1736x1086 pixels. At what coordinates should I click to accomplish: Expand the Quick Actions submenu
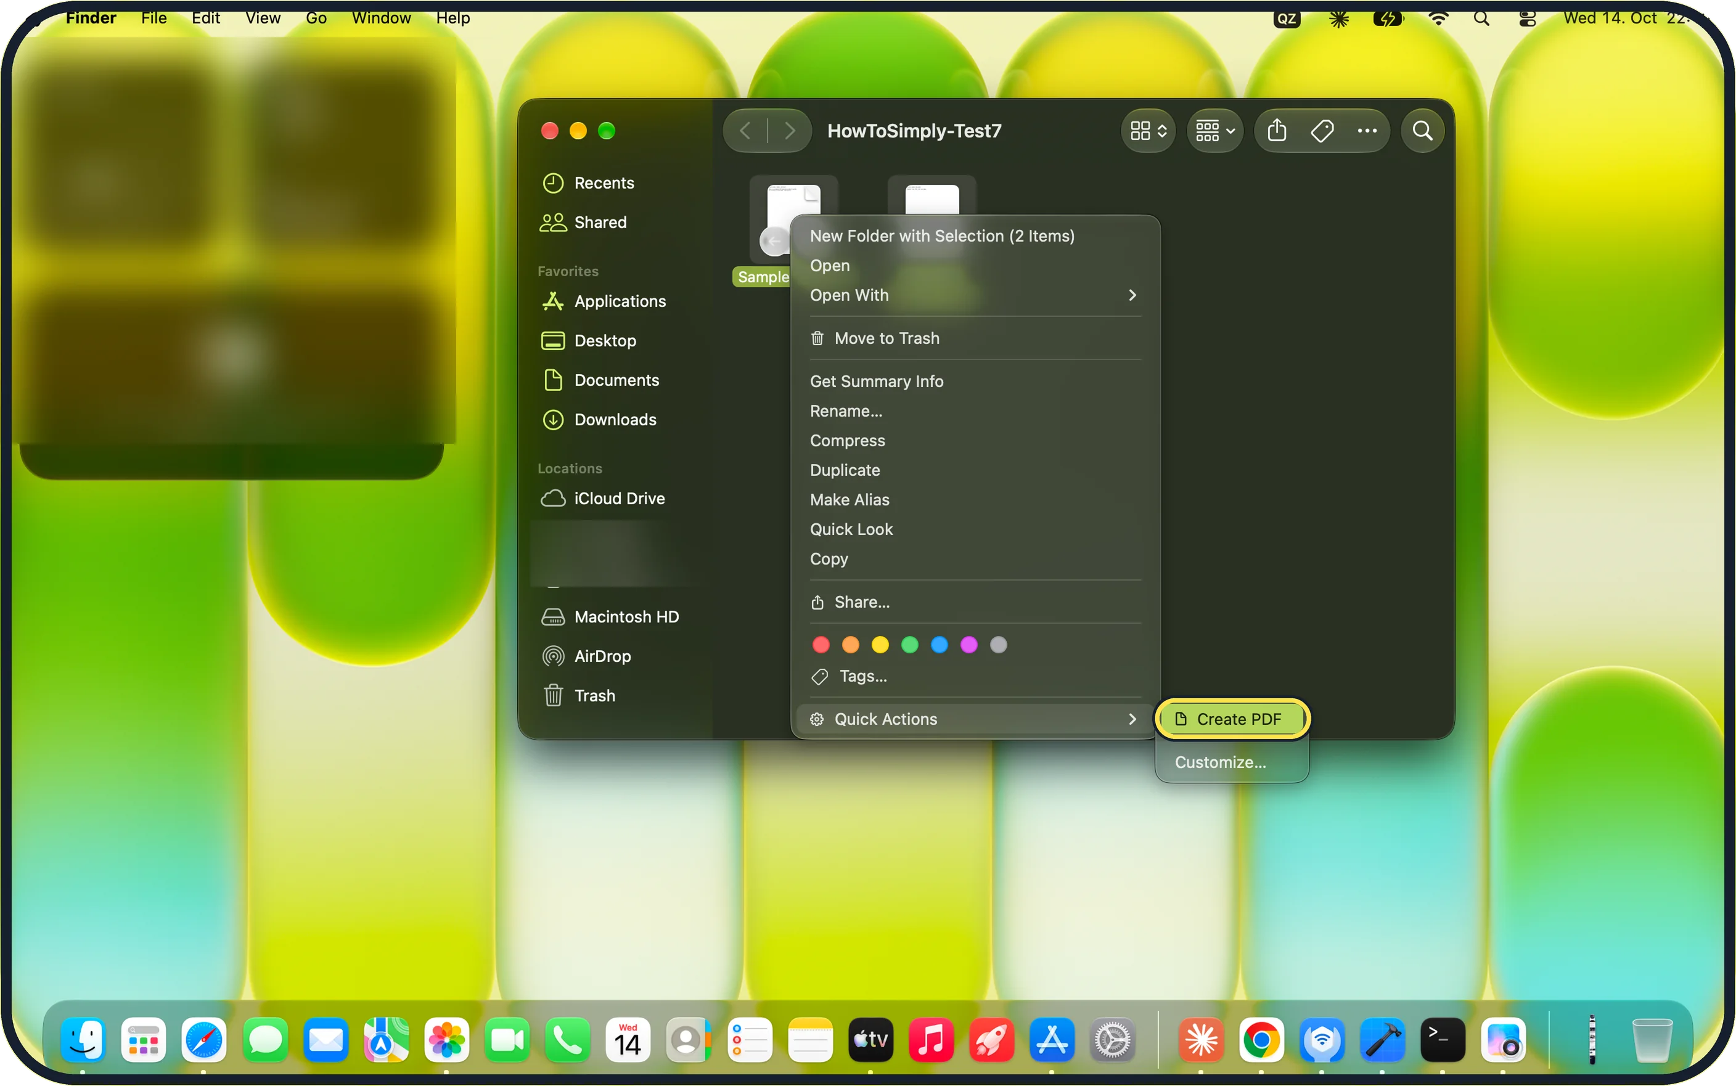pos(975,719)
